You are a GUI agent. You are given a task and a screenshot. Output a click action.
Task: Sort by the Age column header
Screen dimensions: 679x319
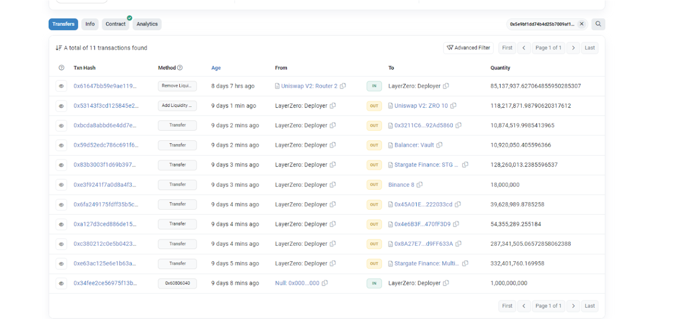coord(216,68)
